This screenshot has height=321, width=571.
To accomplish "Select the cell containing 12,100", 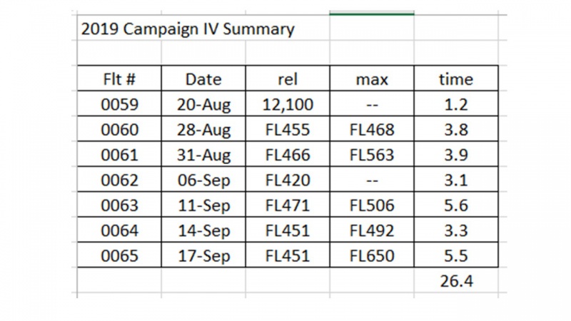I will (289, 105).
